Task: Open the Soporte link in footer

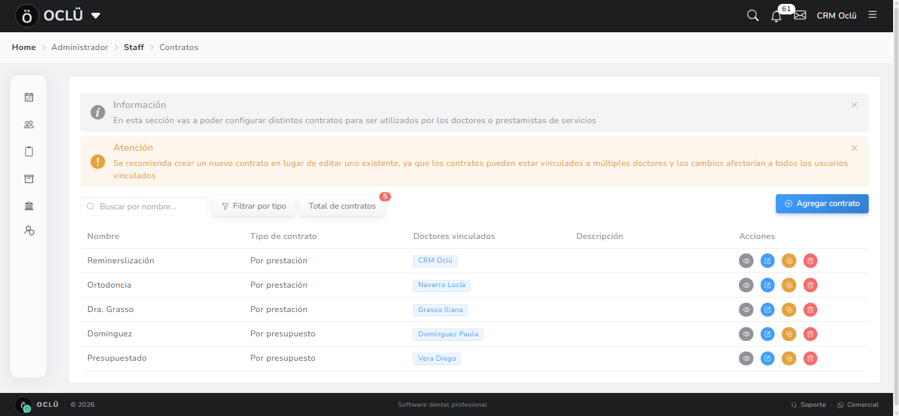Action: click(808, 405)
